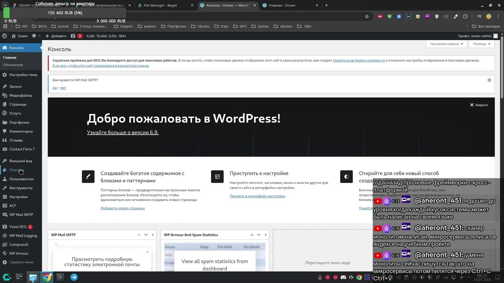504x283 pixels.
Task: Expand the Помощь help panel
Action: click(x=482, y=44)
